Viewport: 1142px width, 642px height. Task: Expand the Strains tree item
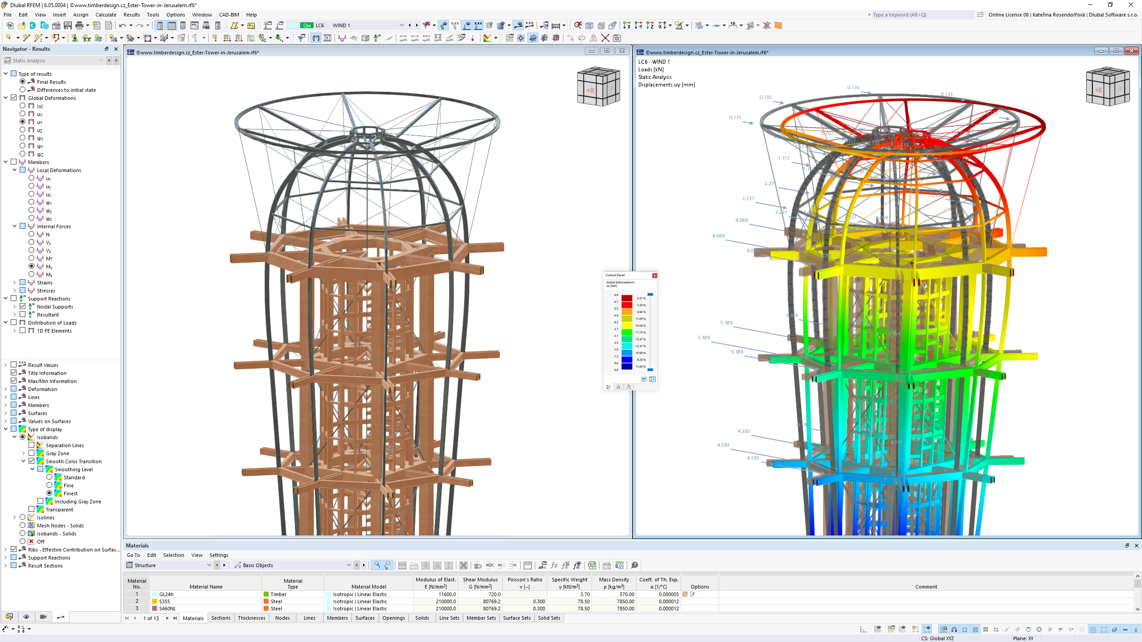click(14, 282)
